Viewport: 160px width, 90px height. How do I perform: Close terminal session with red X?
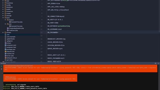click(1, 69)
